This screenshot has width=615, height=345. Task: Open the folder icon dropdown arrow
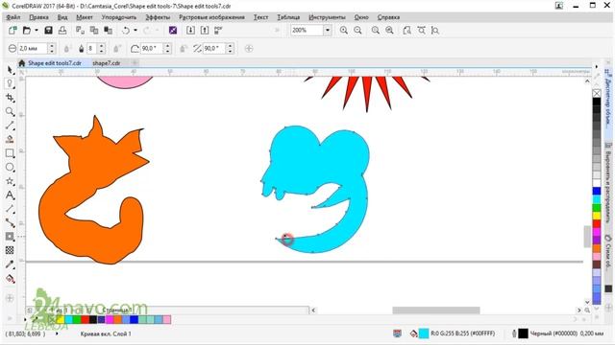pos(37,30)
